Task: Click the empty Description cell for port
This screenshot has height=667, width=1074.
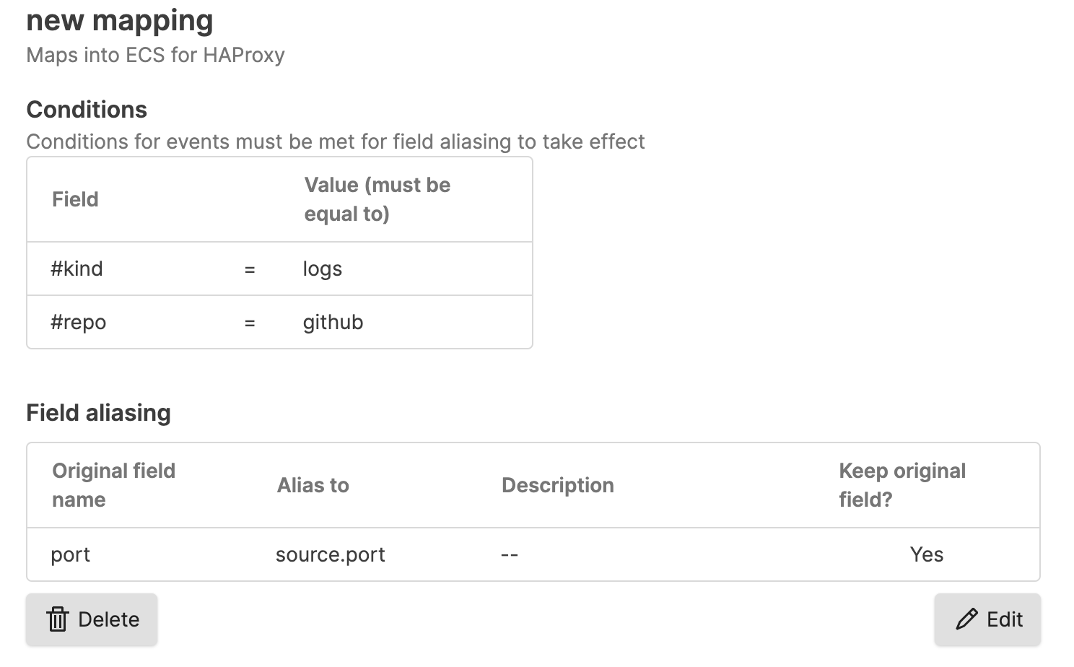Action: (509, 554)
